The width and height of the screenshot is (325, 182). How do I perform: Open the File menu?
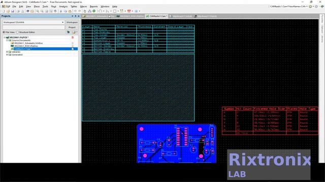click(x=14, y=7)
